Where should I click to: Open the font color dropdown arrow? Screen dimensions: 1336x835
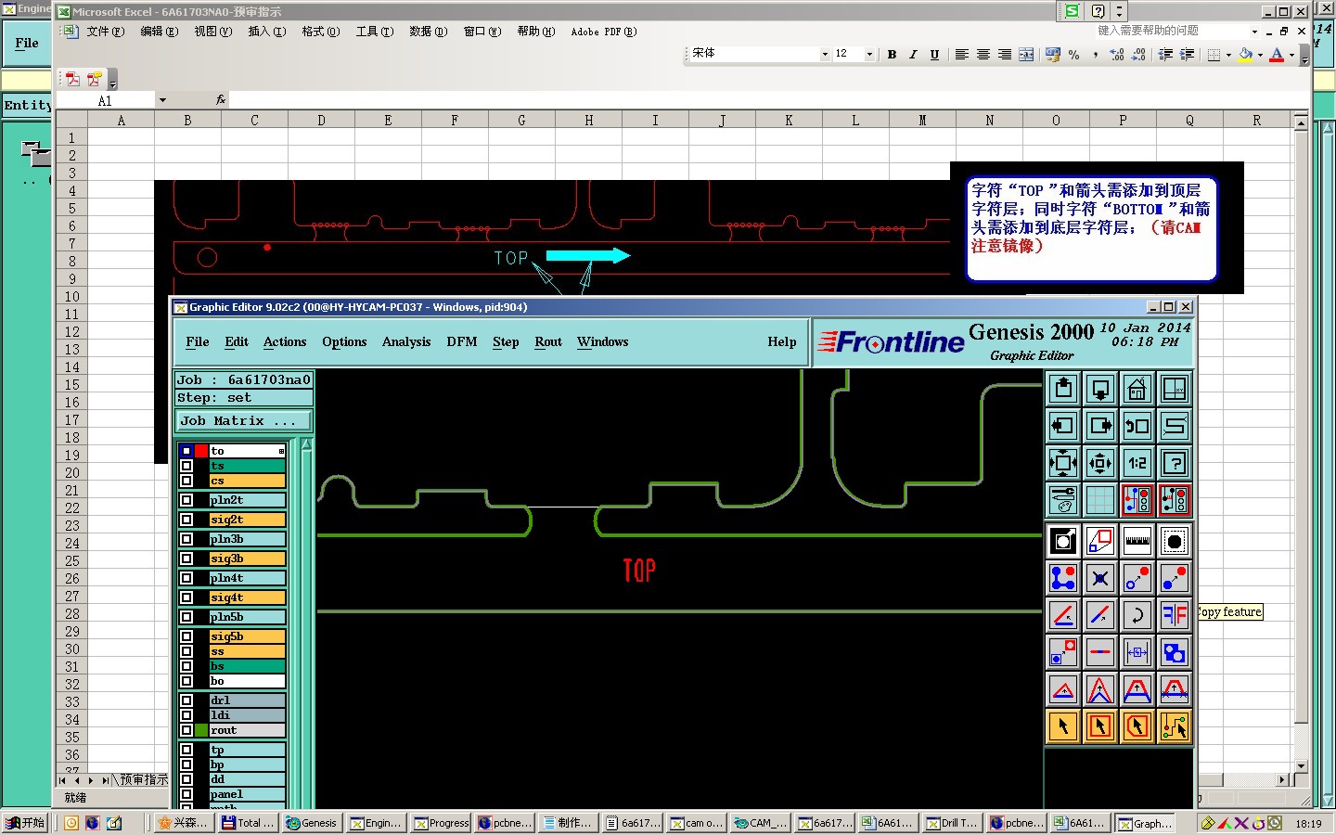coord(1291,55)
